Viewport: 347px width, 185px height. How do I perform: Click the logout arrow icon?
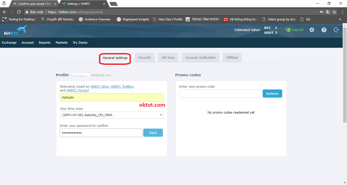coord(336,30)
